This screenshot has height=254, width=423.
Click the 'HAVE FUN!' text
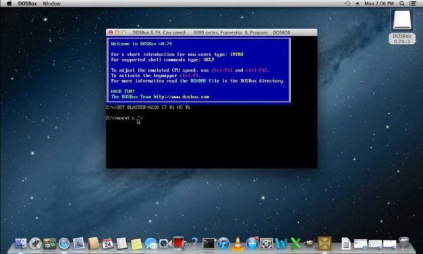click(123, 91)
